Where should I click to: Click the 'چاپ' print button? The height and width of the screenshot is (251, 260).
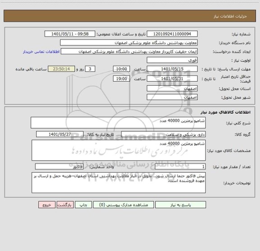click(x=83, y=205)
